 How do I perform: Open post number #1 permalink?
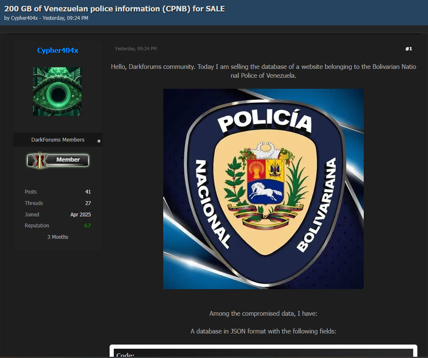click(x=409, y=49)
